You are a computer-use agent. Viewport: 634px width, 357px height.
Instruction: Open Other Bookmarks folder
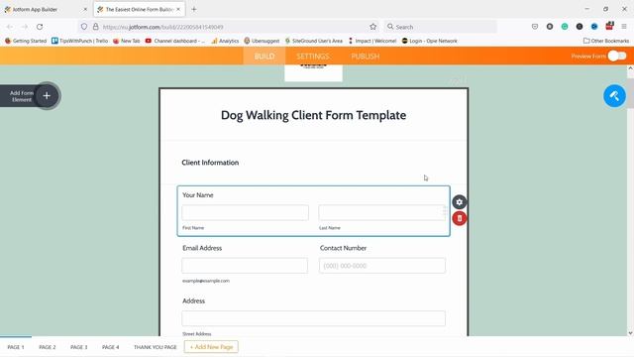point(606,41)
